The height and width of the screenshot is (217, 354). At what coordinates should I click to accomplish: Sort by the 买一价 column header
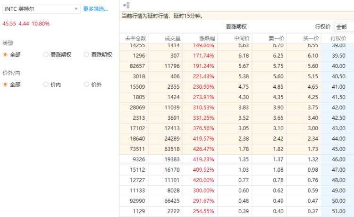[x=311, y=38]
